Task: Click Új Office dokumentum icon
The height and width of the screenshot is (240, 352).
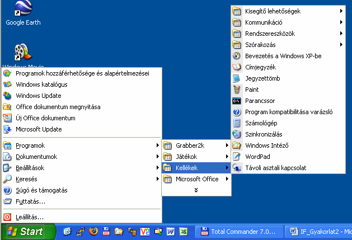Action: pos(7,118)
